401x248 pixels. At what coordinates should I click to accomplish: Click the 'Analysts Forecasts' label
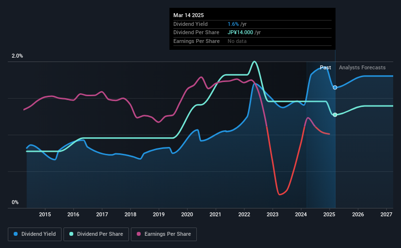(x=362, y=67)
